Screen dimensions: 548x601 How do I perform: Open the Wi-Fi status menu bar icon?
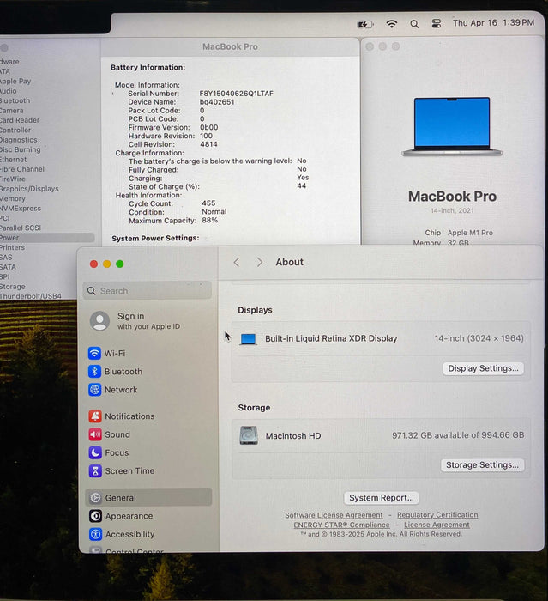(391, 24)
